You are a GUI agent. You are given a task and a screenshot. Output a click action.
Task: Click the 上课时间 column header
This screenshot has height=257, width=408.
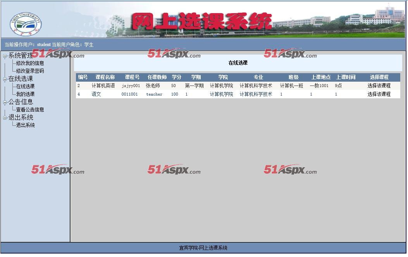click(346, 77)
